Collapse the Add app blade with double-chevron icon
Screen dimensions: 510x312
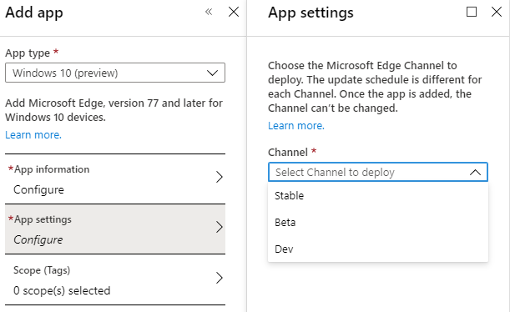[x=209, y=12]
